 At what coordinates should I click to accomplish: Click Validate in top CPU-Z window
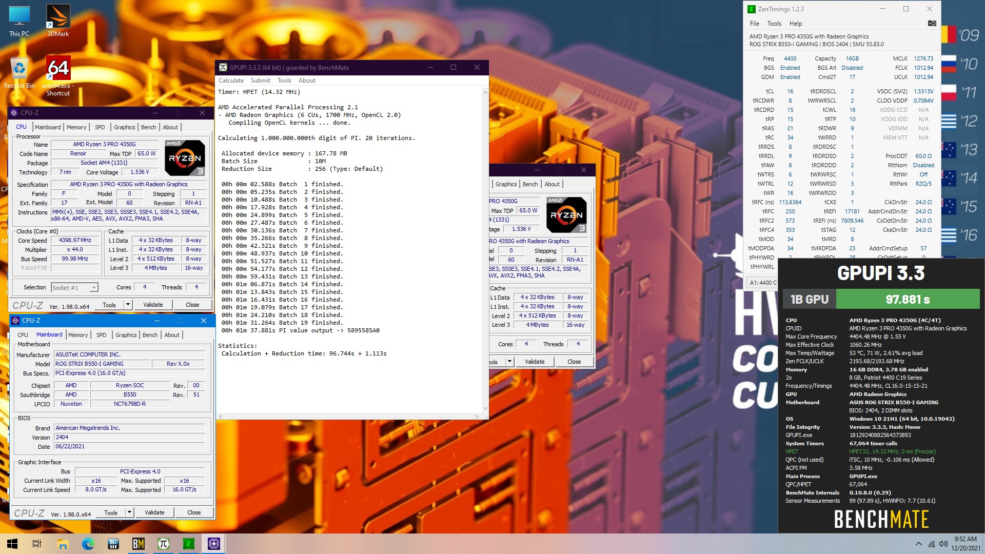[x=153, y=305]
